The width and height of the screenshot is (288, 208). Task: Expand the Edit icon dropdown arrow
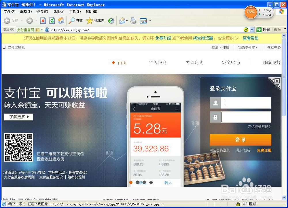150,21
